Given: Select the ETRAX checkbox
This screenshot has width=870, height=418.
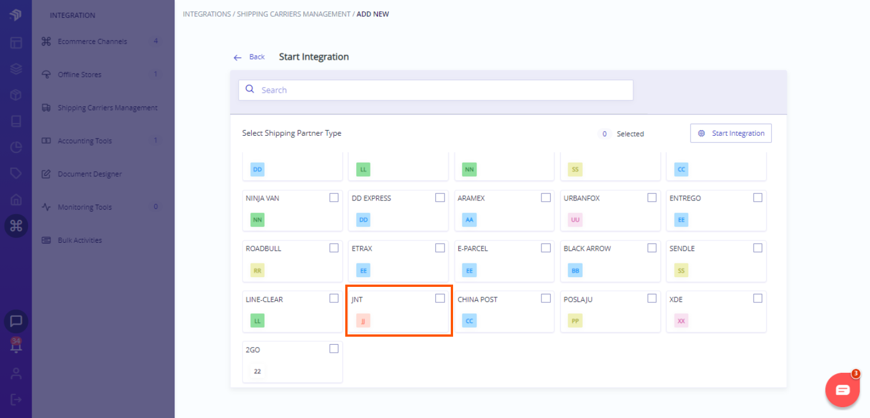Looking at the screenshot, I should 440,248.
